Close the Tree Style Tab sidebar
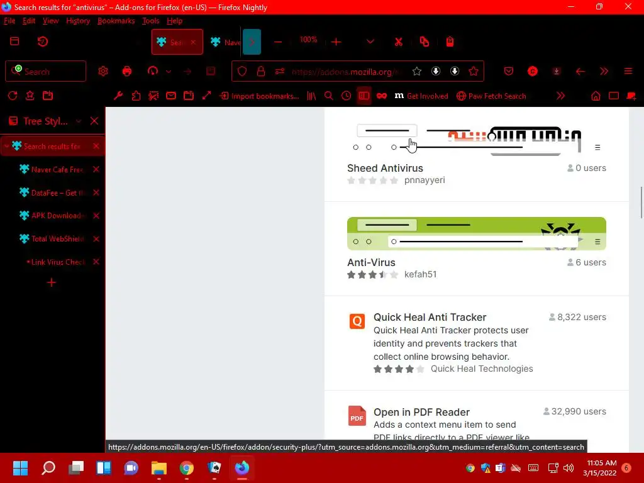 point(94,121)
